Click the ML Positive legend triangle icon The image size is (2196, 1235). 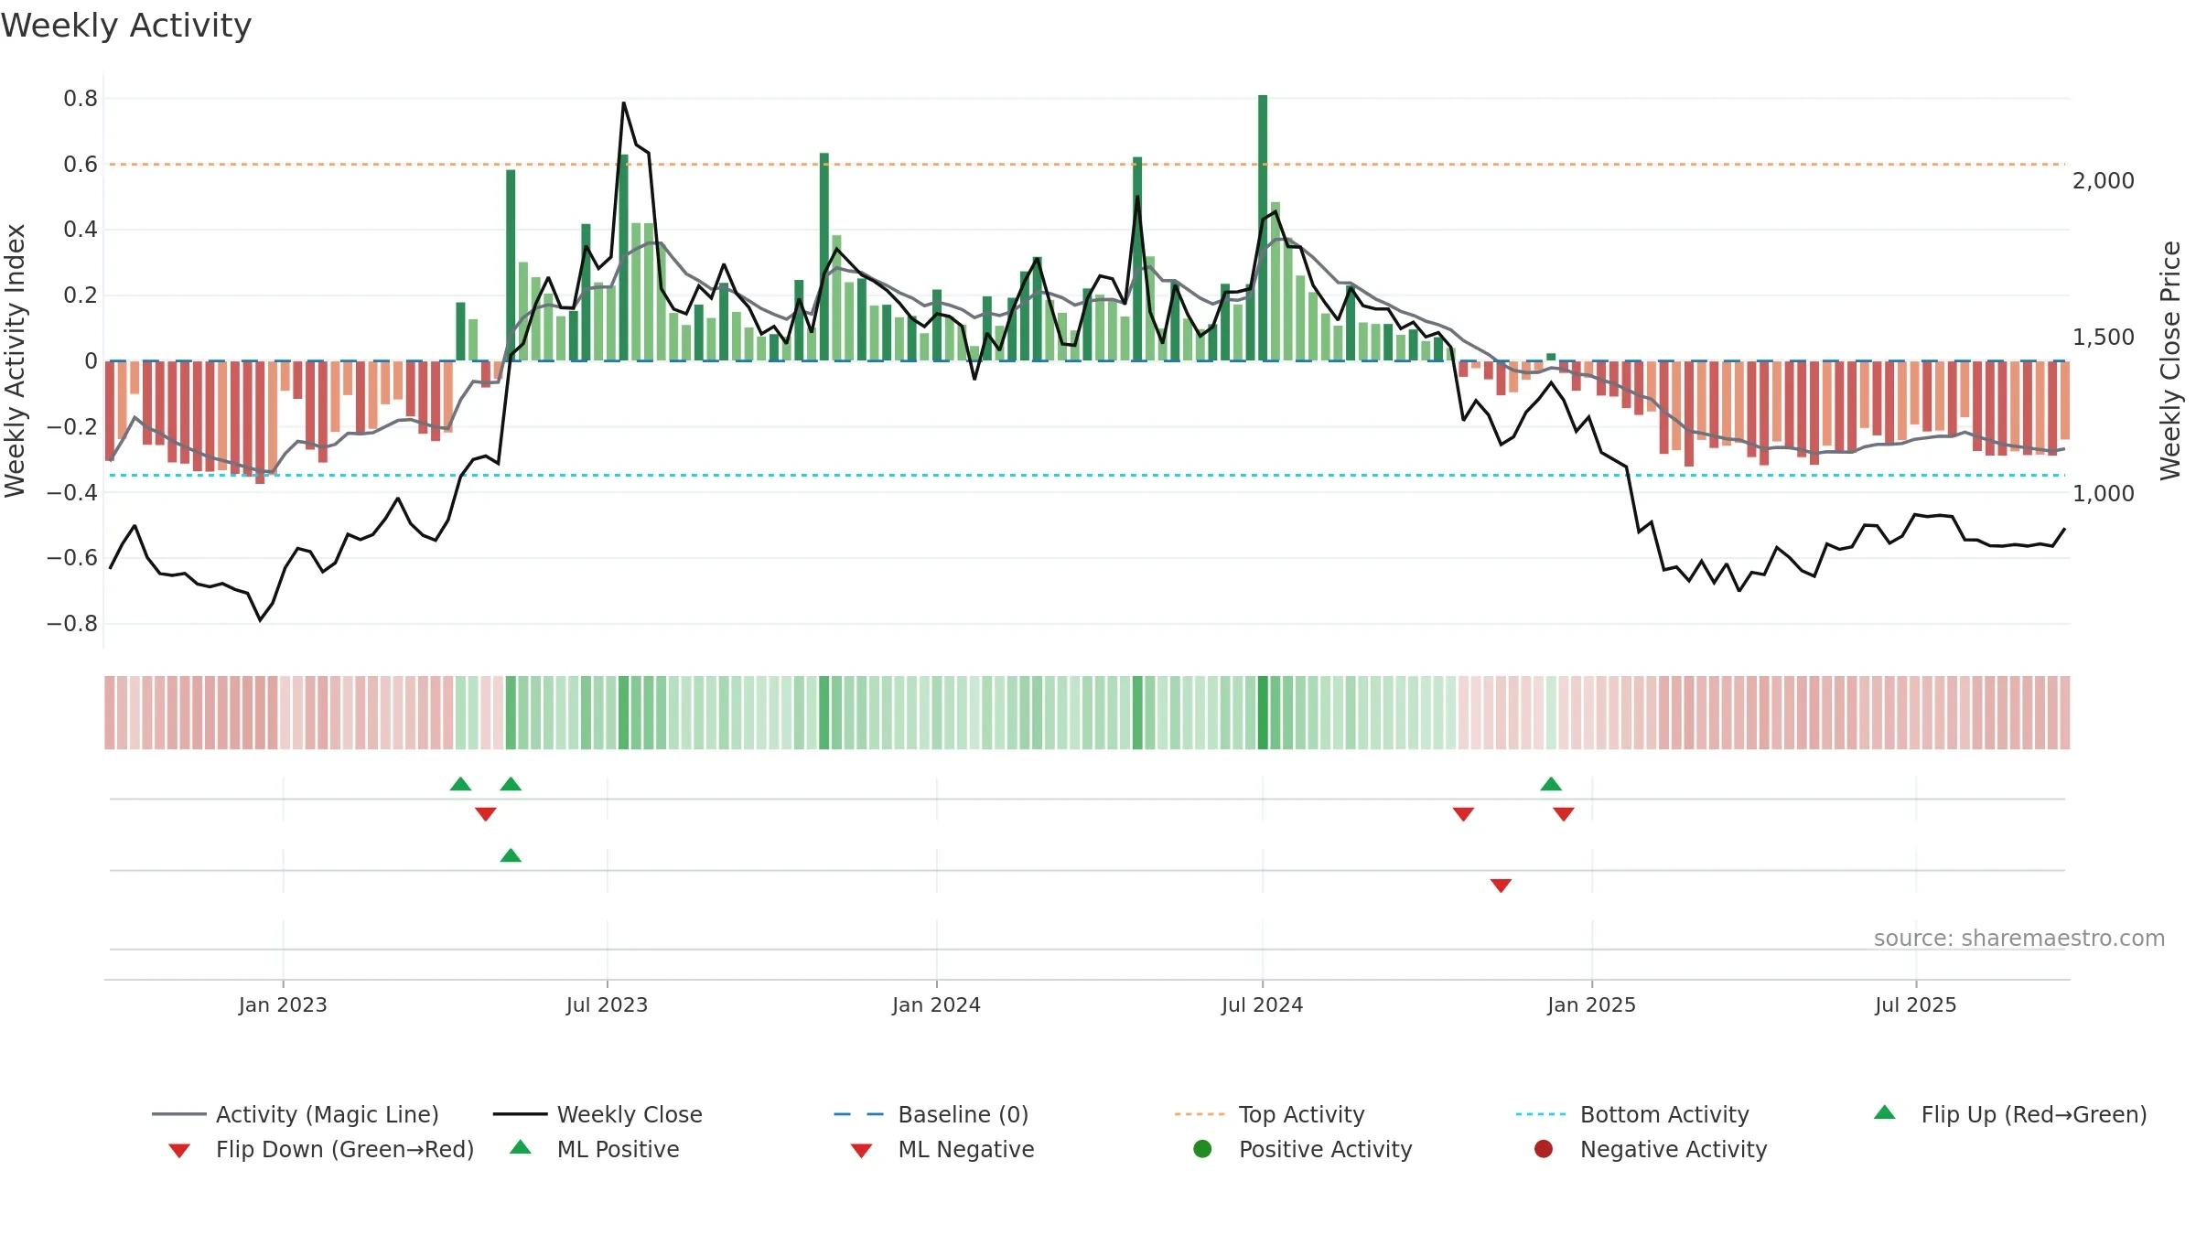click(x=521, y=1147)
